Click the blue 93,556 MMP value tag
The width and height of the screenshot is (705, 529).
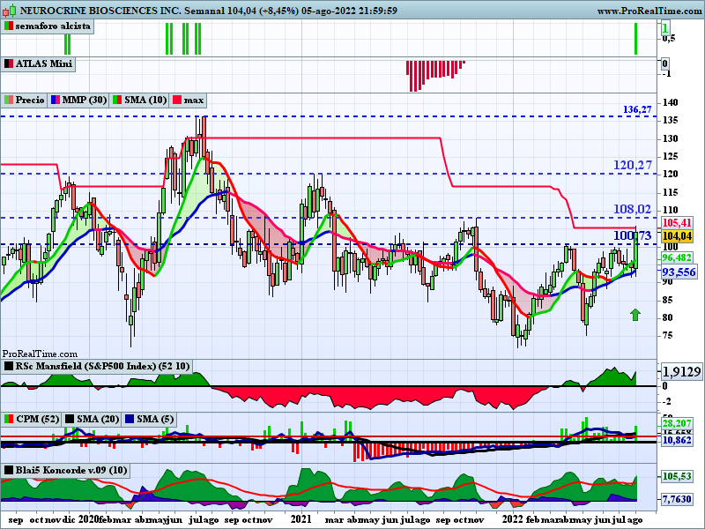tap(679, 272)
